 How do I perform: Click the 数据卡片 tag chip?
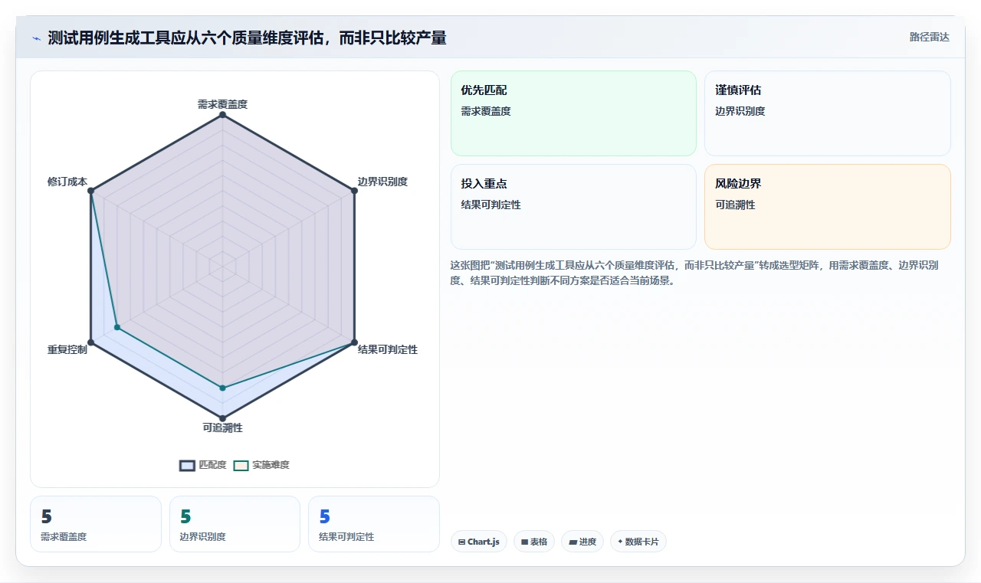click(638, 542)
